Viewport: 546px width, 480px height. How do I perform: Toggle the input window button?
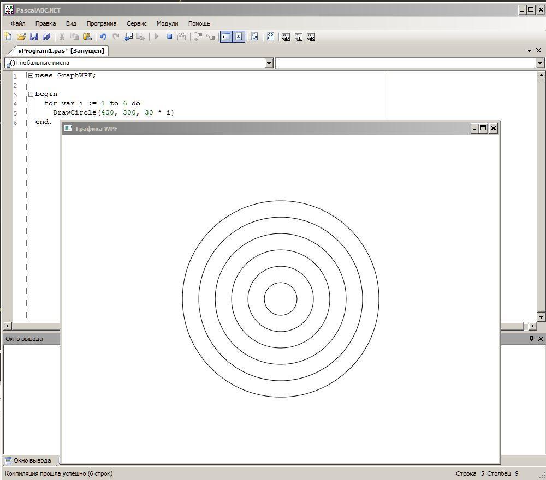tap(239, 37)
